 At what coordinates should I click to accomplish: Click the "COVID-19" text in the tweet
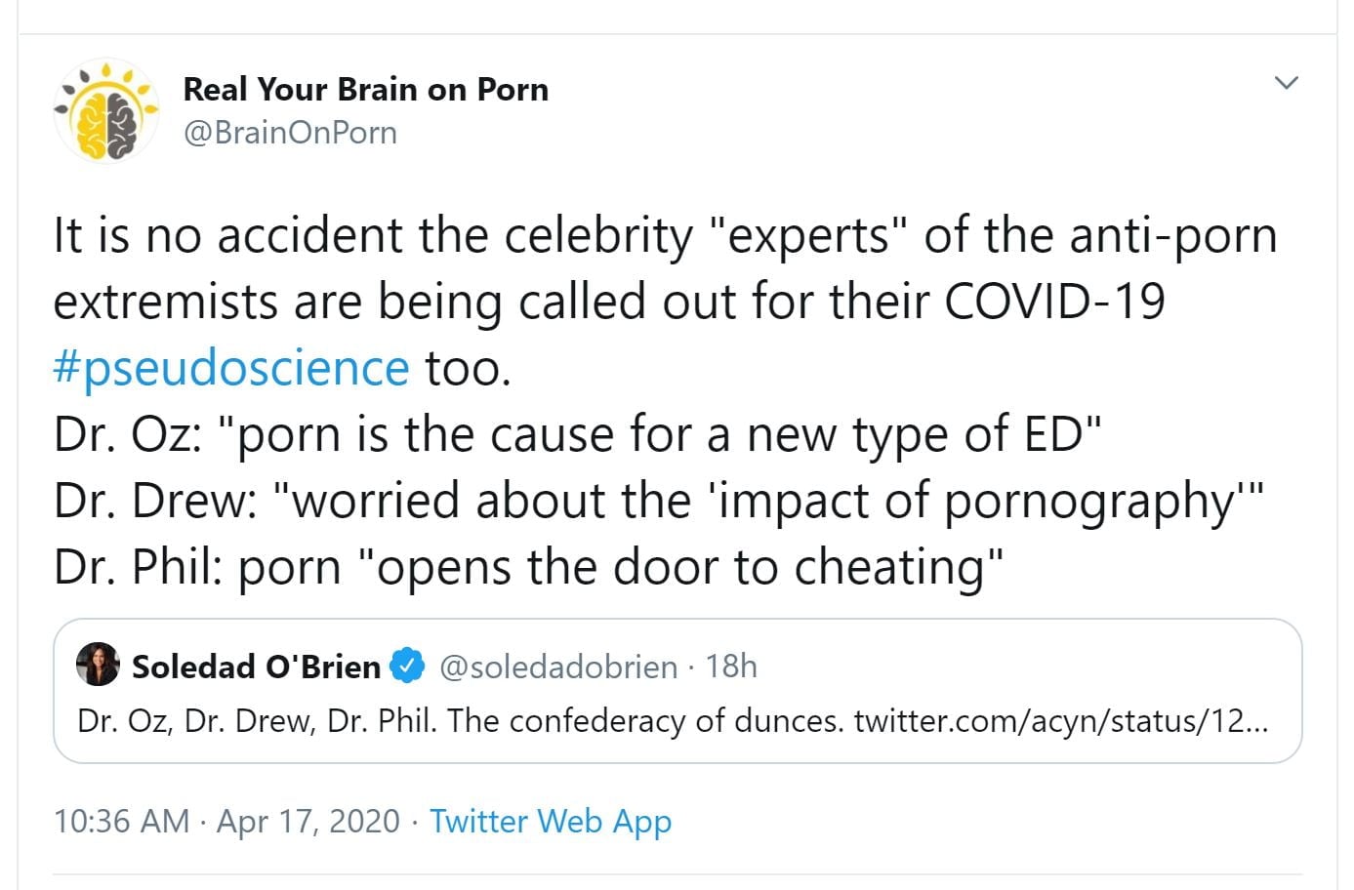pyautogui.click(x=1054, y=302)
